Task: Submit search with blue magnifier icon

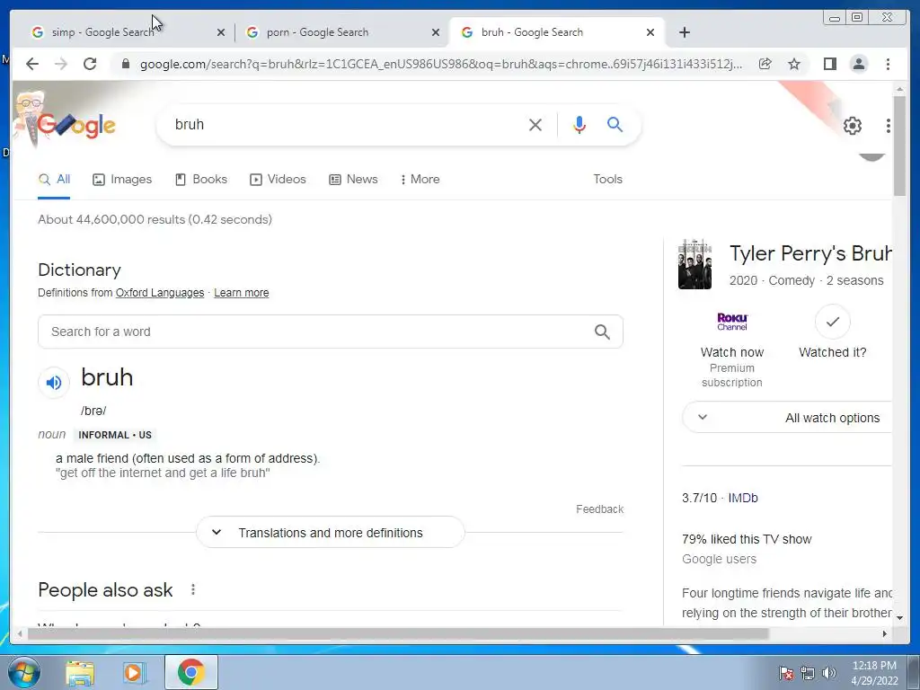Action: pyautogui.click(x=615, y=124)
